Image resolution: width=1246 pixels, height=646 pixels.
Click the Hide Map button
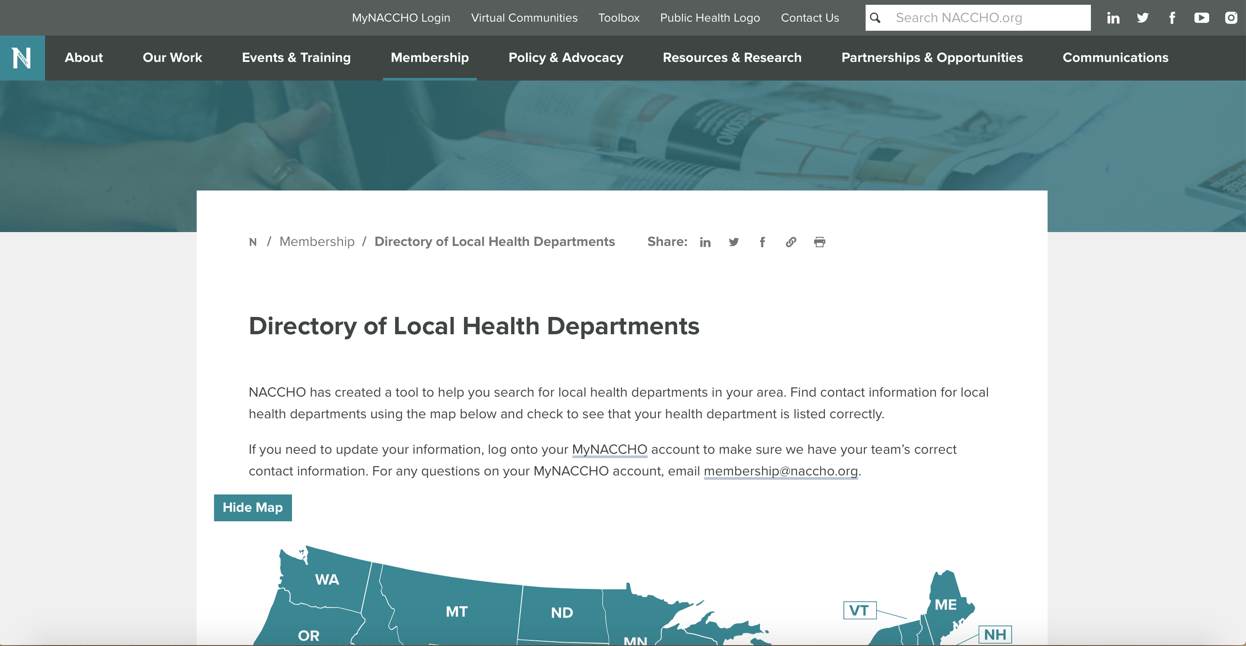(253, 508)
